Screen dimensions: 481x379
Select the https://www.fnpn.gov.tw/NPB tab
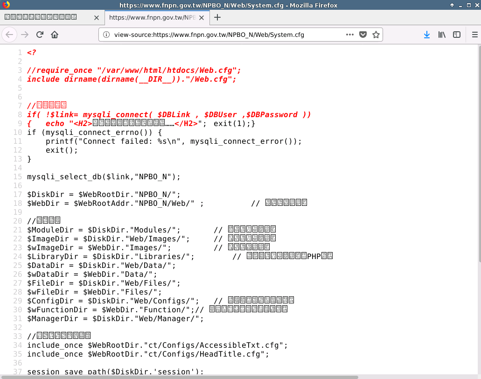157,17
